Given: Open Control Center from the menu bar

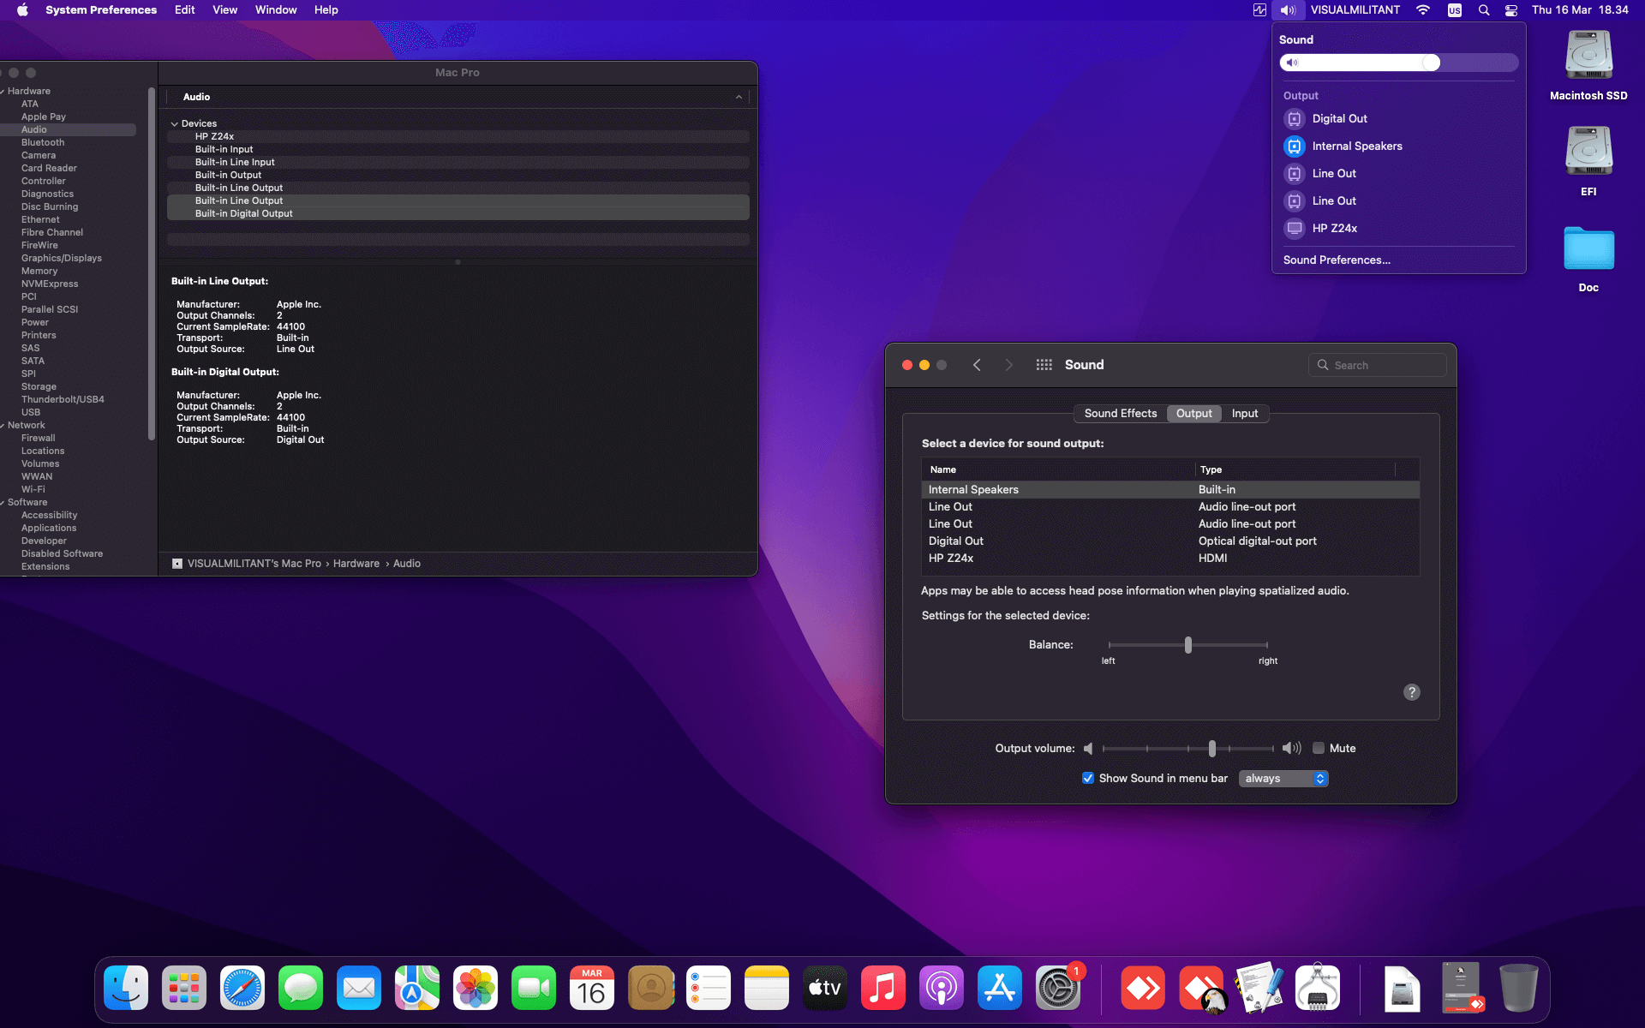Looking at the screenshot, I should click(1511, 10).
